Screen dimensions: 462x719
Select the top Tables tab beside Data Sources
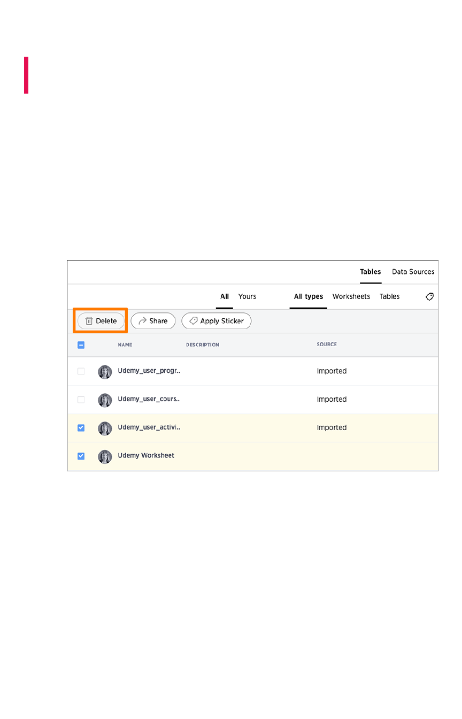371,272
